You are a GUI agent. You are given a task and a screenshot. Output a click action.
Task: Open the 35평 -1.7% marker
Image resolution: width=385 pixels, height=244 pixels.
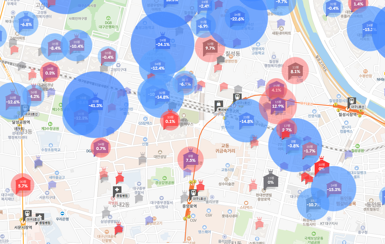(310, 149)
